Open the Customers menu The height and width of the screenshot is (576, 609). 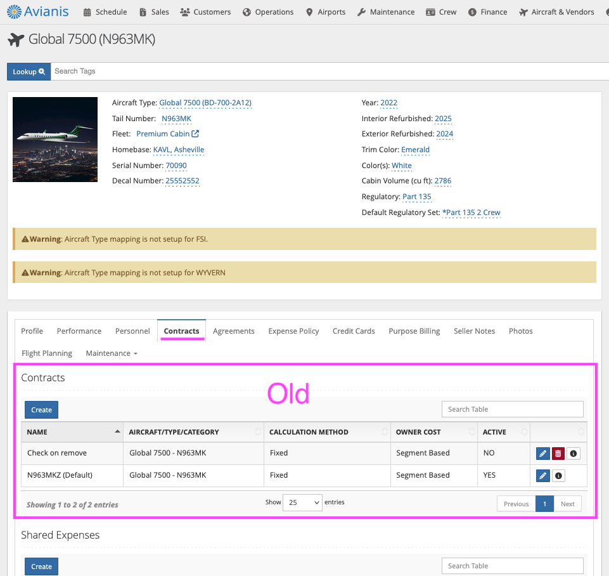click(x=205, y=12)
